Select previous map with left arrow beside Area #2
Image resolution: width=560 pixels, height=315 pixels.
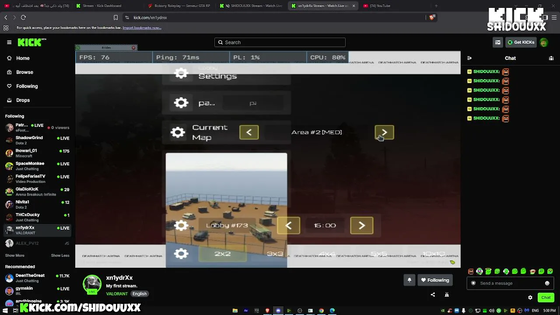249,133
